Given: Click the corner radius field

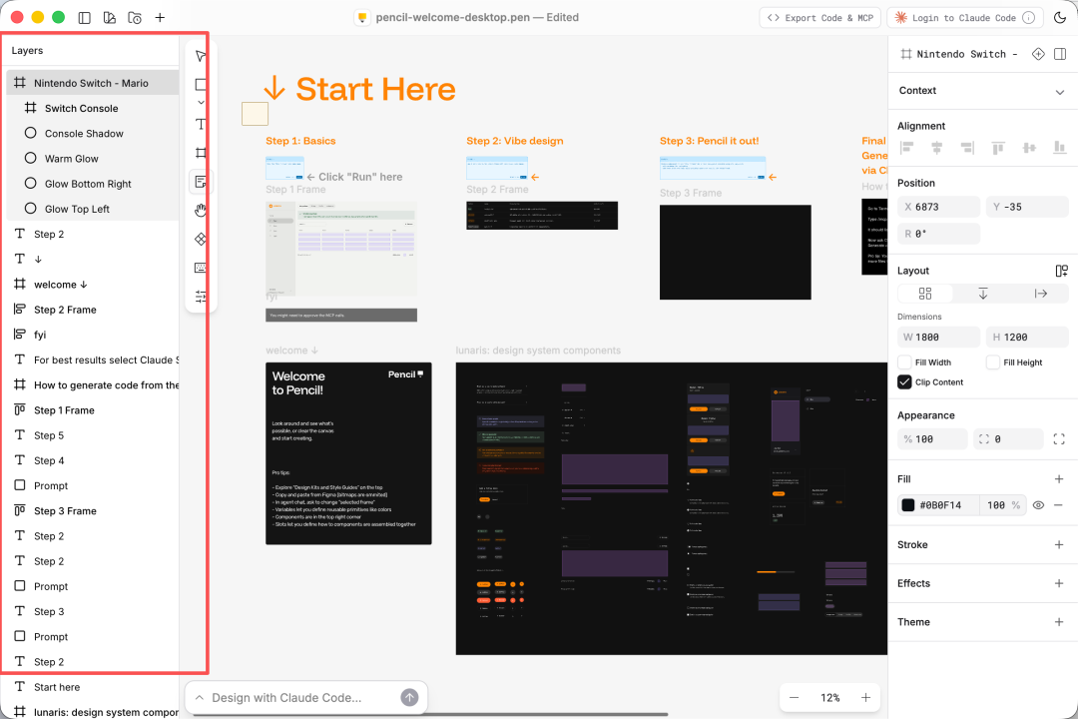Looking at the screenshot, I should pos(1008,439).
